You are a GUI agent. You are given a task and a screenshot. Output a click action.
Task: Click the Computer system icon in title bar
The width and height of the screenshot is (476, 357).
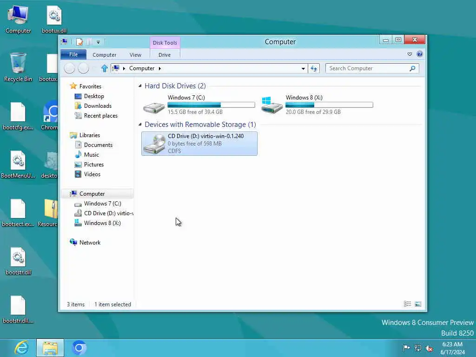coord(64,41)
